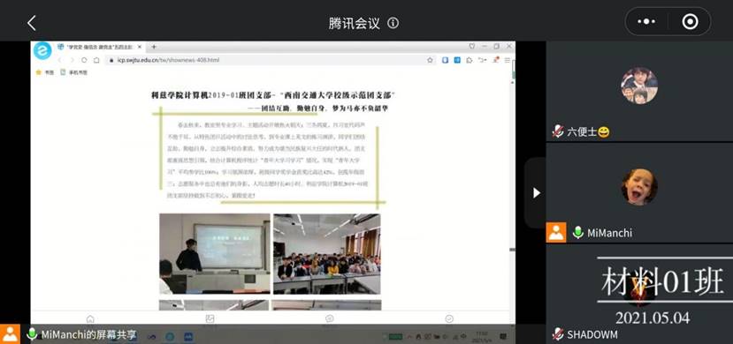The width and height of the screenshot is (733, 344).
Task: Bookmark the page with the star icon
Action: point(430,60)
